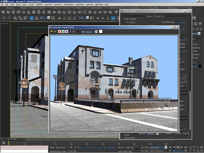
Task: Toggle the Set Key mode button
Action: point(145,151)
